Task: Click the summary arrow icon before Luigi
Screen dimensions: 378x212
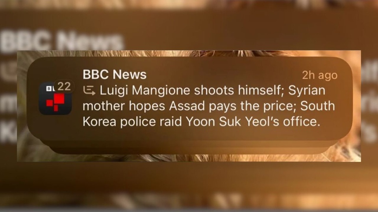Action: click(89, 91)
